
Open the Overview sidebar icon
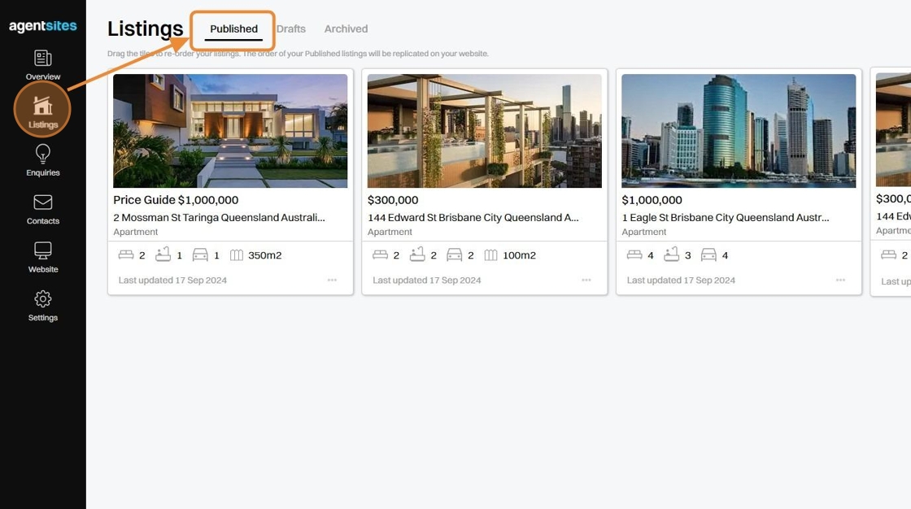pos(42,58)
